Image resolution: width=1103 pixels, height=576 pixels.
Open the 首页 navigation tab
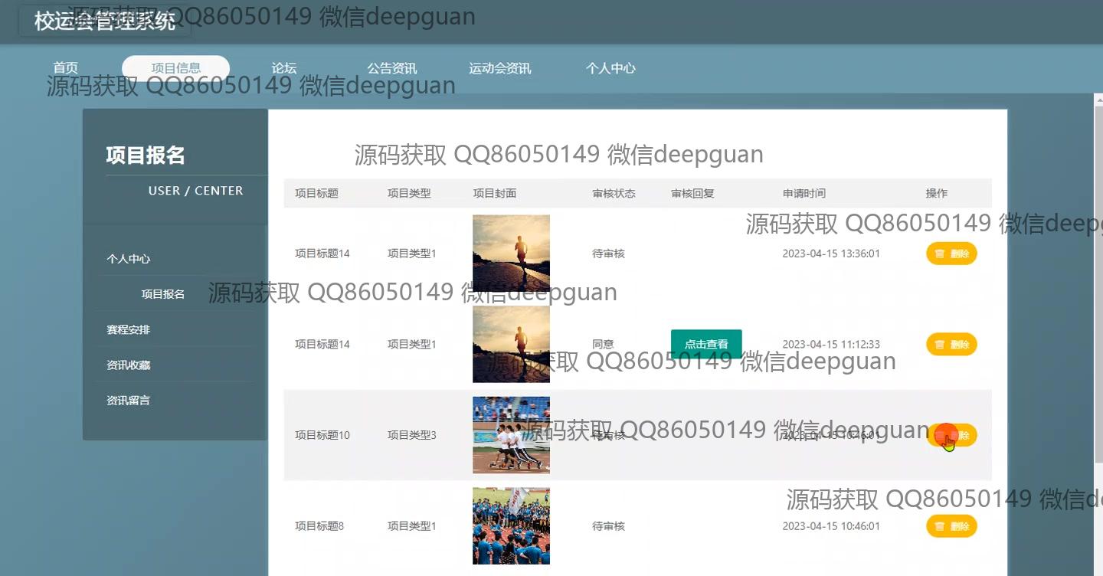[x=65, y=68]
